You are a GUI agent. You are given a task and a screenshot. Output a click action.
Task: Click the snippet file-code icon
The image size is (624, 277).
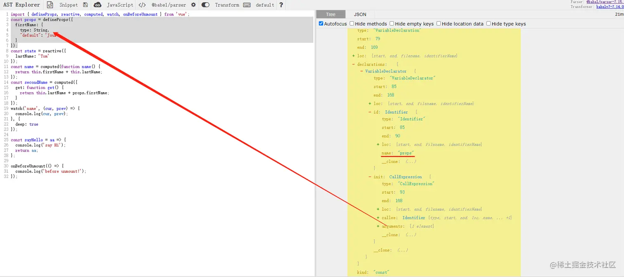[50, 5]
